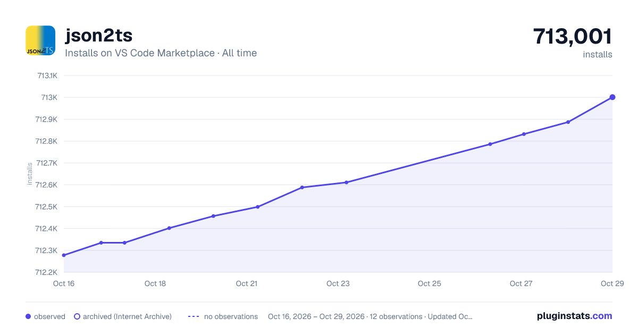Viewport: 638px width, 335px height.
Task: Click the data point near 712.6K by Oct 23
Action: (346, 182)
